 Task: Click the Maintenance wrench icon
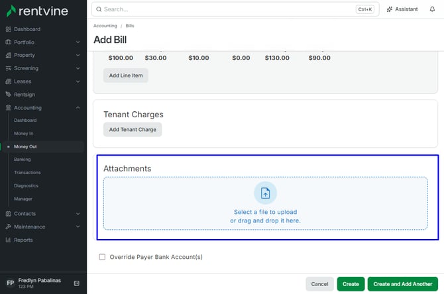8,226
